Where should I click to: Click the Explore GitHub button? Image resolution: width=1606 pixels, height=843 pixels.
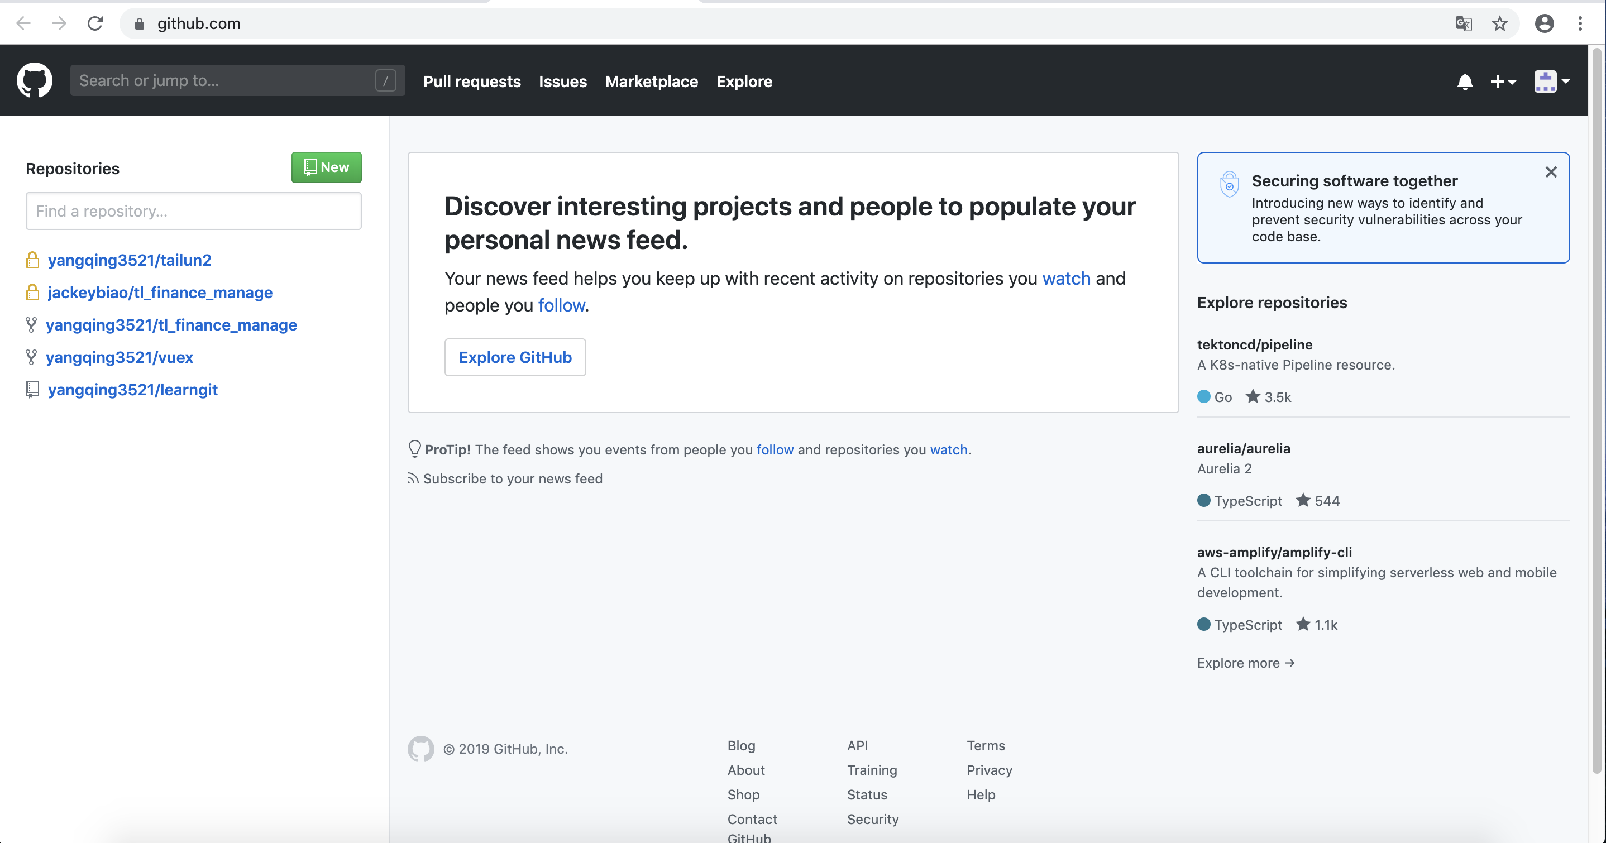click(x=515, y=357)
